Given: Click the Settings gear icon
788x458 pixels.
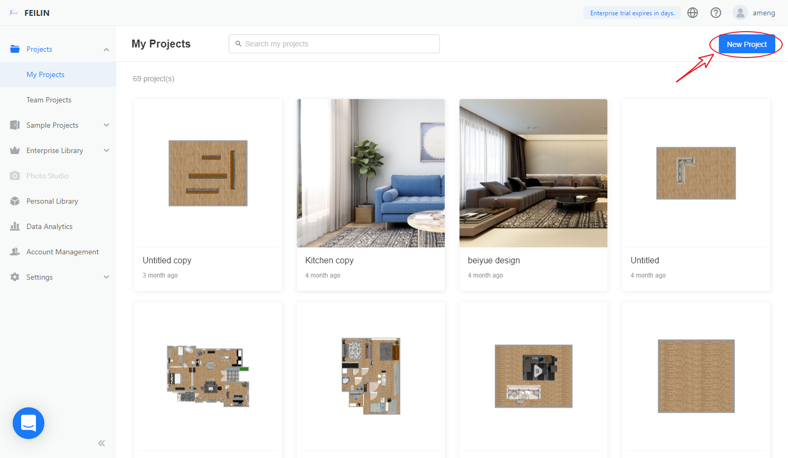Looking at the screenshot, I should [15, 277].
